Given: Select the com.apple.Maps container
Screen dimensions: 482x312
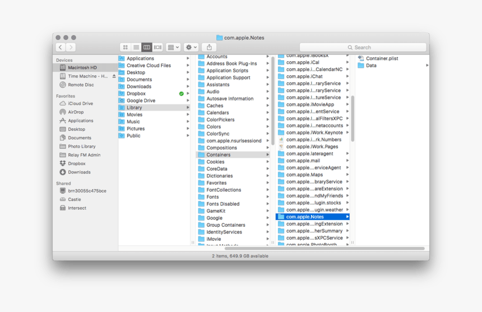Looking at the screenshot, I should pyautogui.click(x=313, y=175).
